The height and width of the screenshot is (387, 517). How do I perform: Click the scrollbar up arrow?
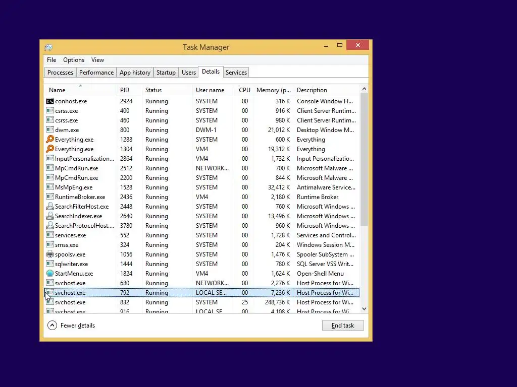point(364,89)
